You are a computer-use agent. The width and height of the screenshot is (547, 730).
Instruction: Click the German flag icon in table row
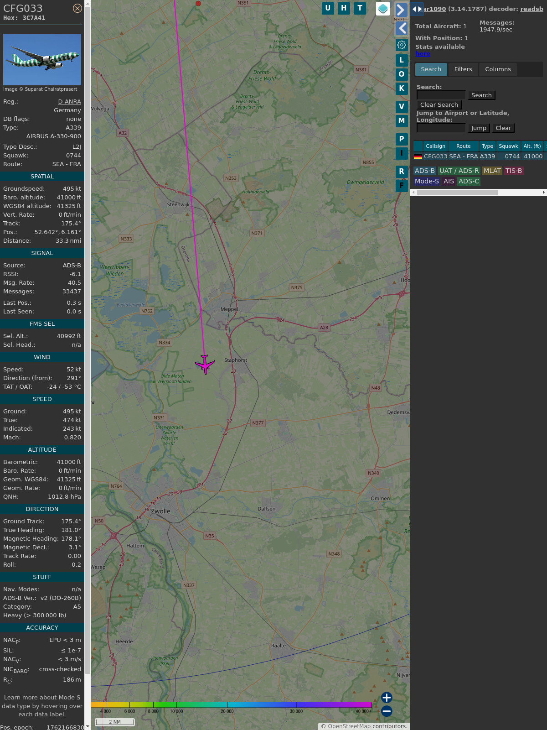[x=418, y=156]
